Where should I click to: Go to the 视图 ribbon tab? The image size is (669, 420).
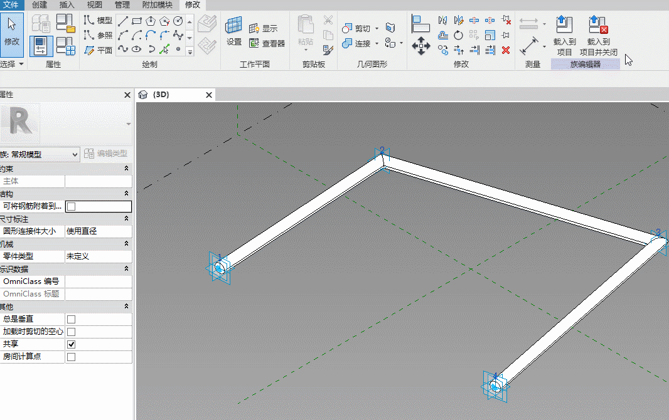tap(94, 4)
